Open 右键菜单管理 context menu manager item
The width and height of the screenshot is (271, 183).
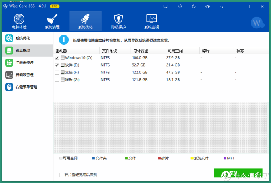27,87
